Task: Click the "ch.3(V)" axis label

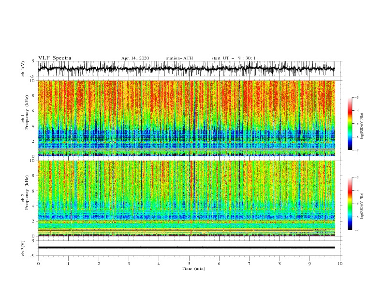Action: pyautogui.click(x=23, y=248)
